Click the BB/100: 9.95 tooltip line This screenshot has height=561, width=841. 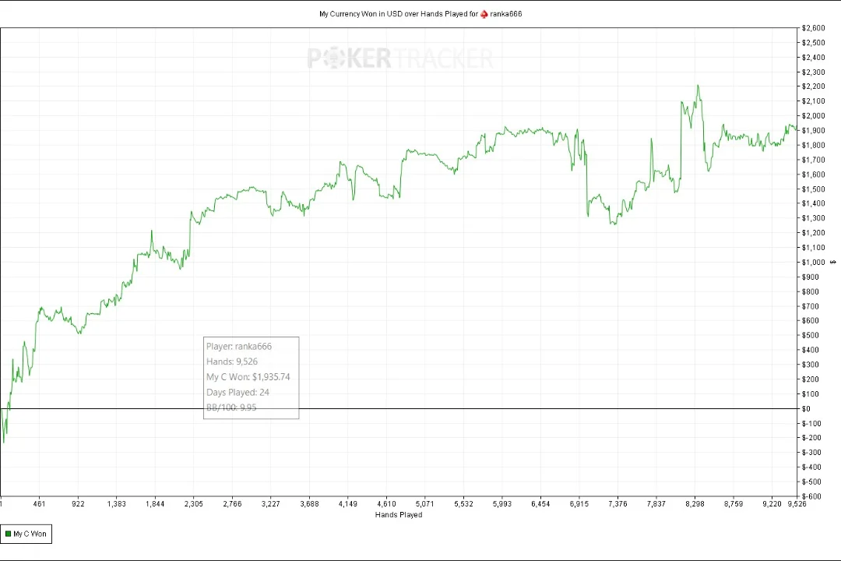[x=231, y=408]
